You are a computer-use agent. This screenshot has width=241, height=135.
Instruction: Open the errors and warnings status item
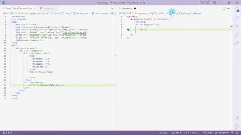(7, 133)
